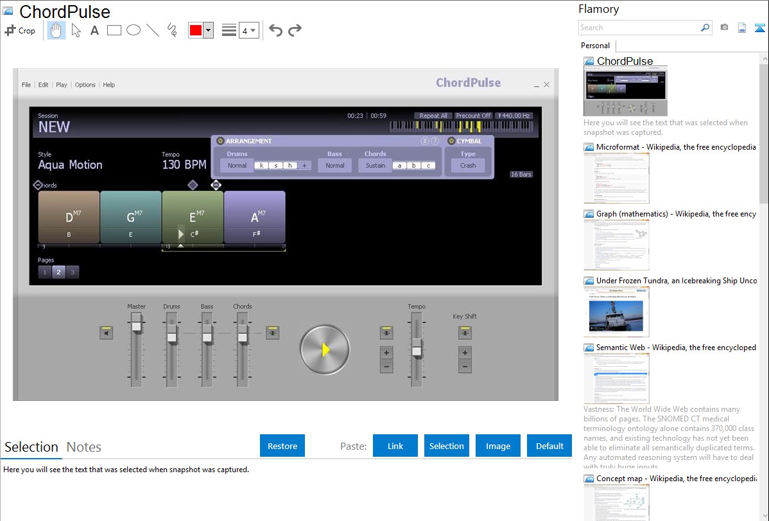Activate the hand pan tool

tap(56, 30)
